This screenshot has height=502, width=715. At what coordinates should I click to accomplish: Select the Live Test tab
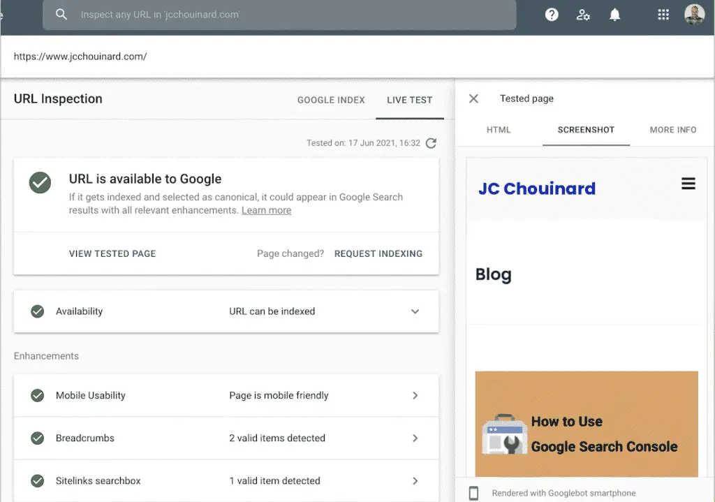tap(409, 100)
